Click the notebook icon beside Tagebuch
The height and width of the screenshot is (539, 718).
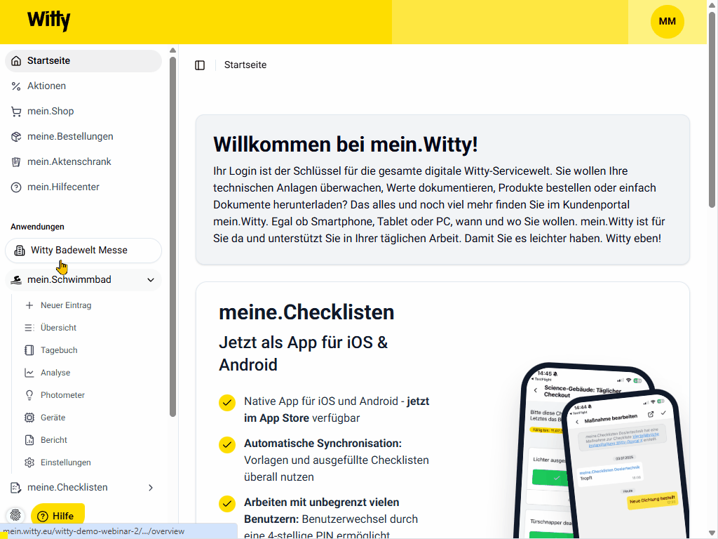[29, 350]
